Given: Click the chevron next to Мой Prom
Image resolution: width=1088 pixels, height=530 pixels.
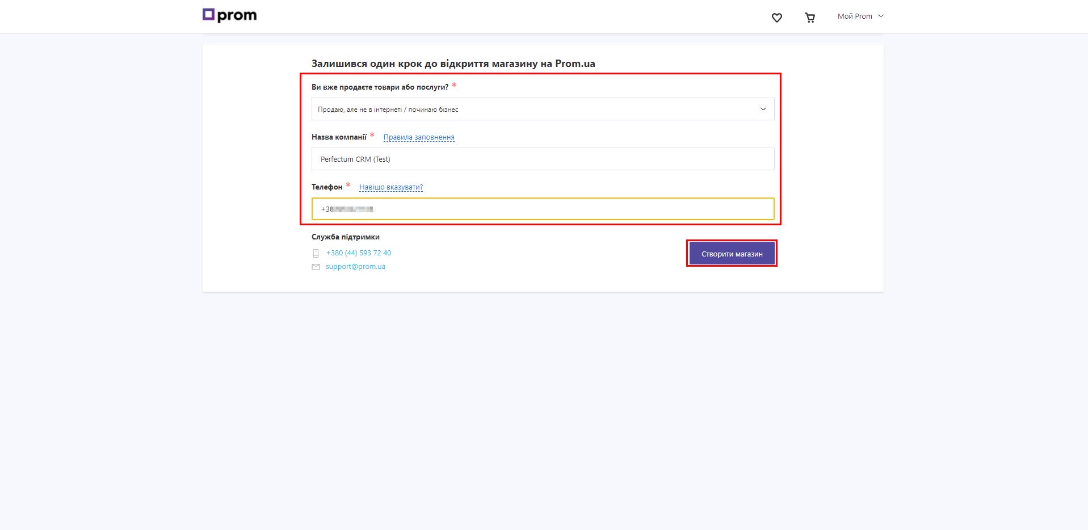Looking at the screenshot, I should [x=881, y=16].
